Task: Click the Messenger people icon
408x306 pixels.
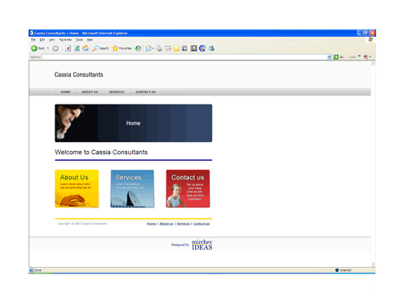Action: 211,48
